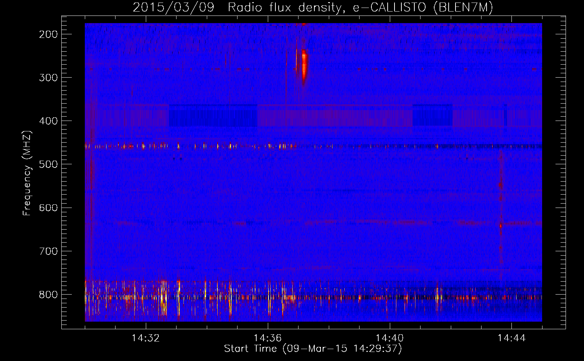Click the 'Start Time (09-Mar-15 14:29:37)' label
Image resolution: width=584 pixels, height=361 pixels.
click(313, 349)
